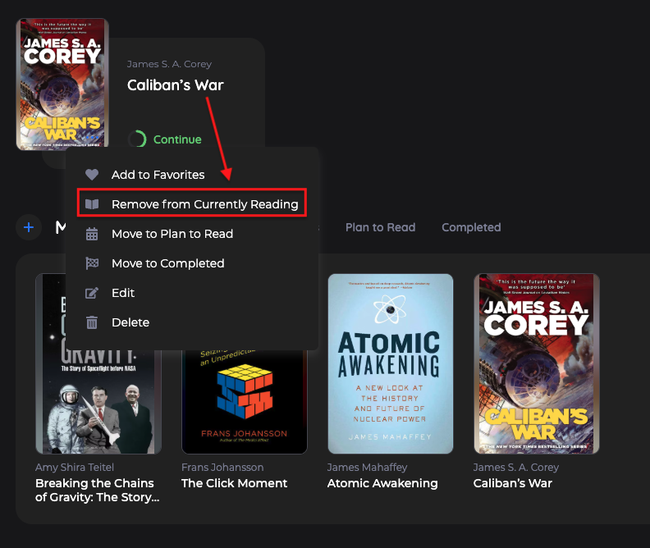Click grid title Caliban's War under cover
650x548 pixels.
click(x=512, y=483)
